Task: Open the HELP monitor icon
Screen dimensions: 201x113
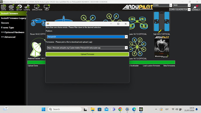Action: click(x=47, y=8)
